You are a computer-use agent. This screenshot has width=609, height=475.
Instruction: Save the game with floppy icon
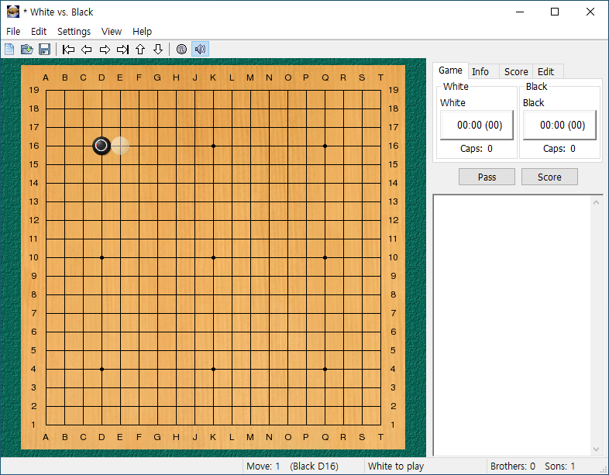pos(44,50)
